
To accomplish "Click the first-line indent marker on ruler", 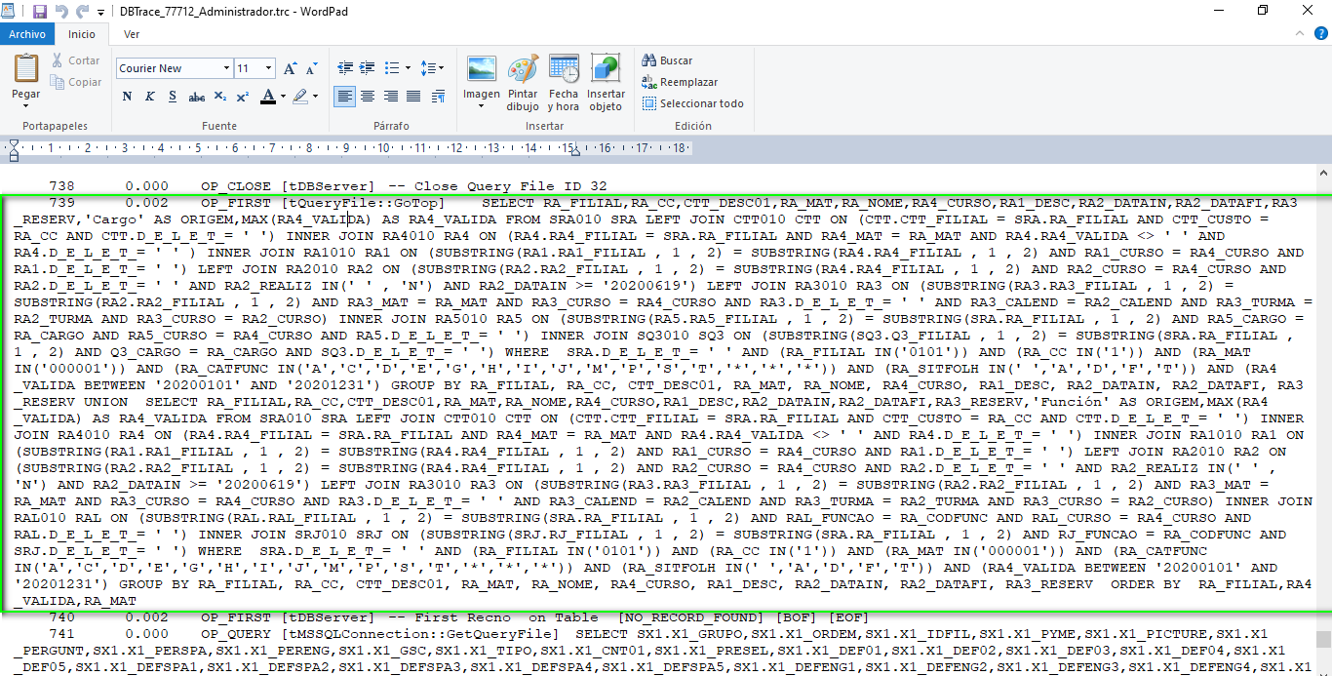I will pos(14,143).
